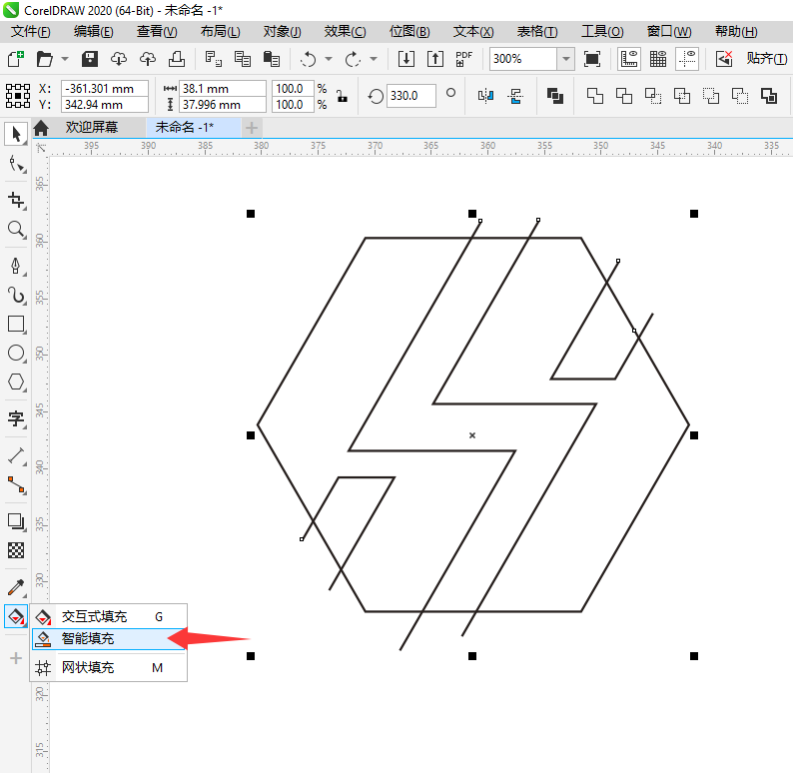The width and height of the screenshot is (793, 773).
Task: Choose 网状填充 from the flyout
Action: tap(109, 668)
